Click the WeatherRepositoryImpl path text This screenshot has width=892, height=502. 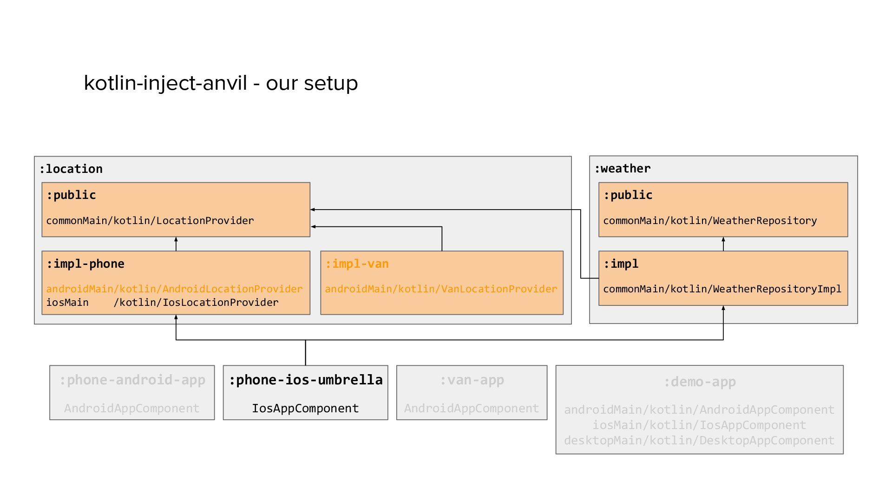click(722, 289)
